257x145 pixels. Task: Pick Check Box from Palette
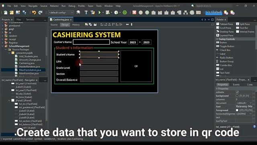(x=223, y=50)
